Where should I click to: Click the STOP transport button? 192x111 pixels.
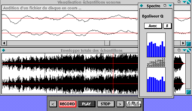[106, 104]
